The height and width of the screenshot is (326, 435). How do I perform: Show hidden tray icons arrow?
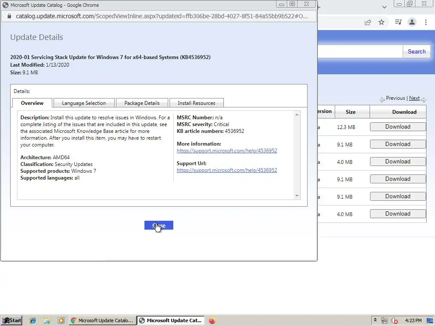375,320
